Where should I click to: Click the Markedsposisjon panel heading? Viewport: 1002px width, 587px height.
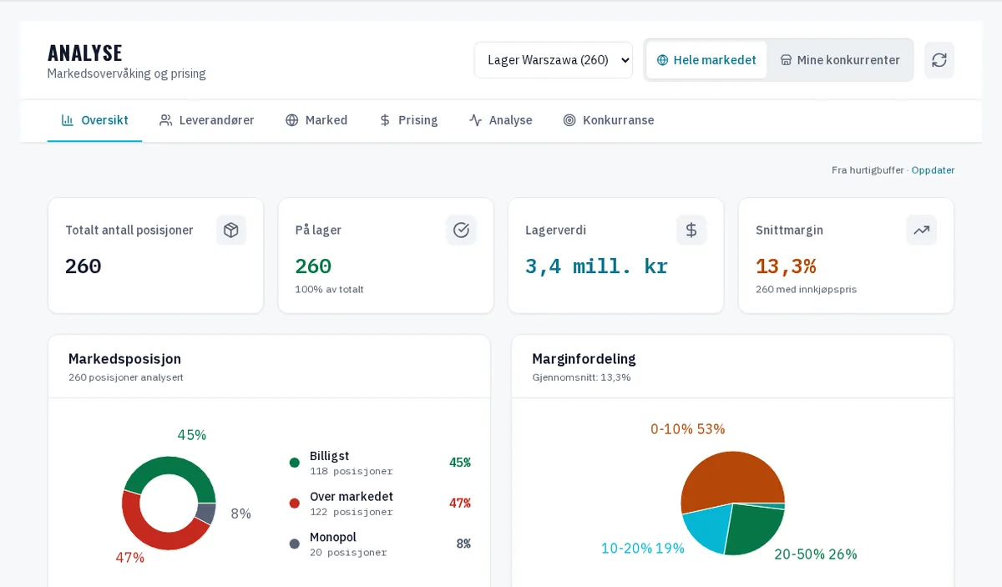click(x=124, y=359)
